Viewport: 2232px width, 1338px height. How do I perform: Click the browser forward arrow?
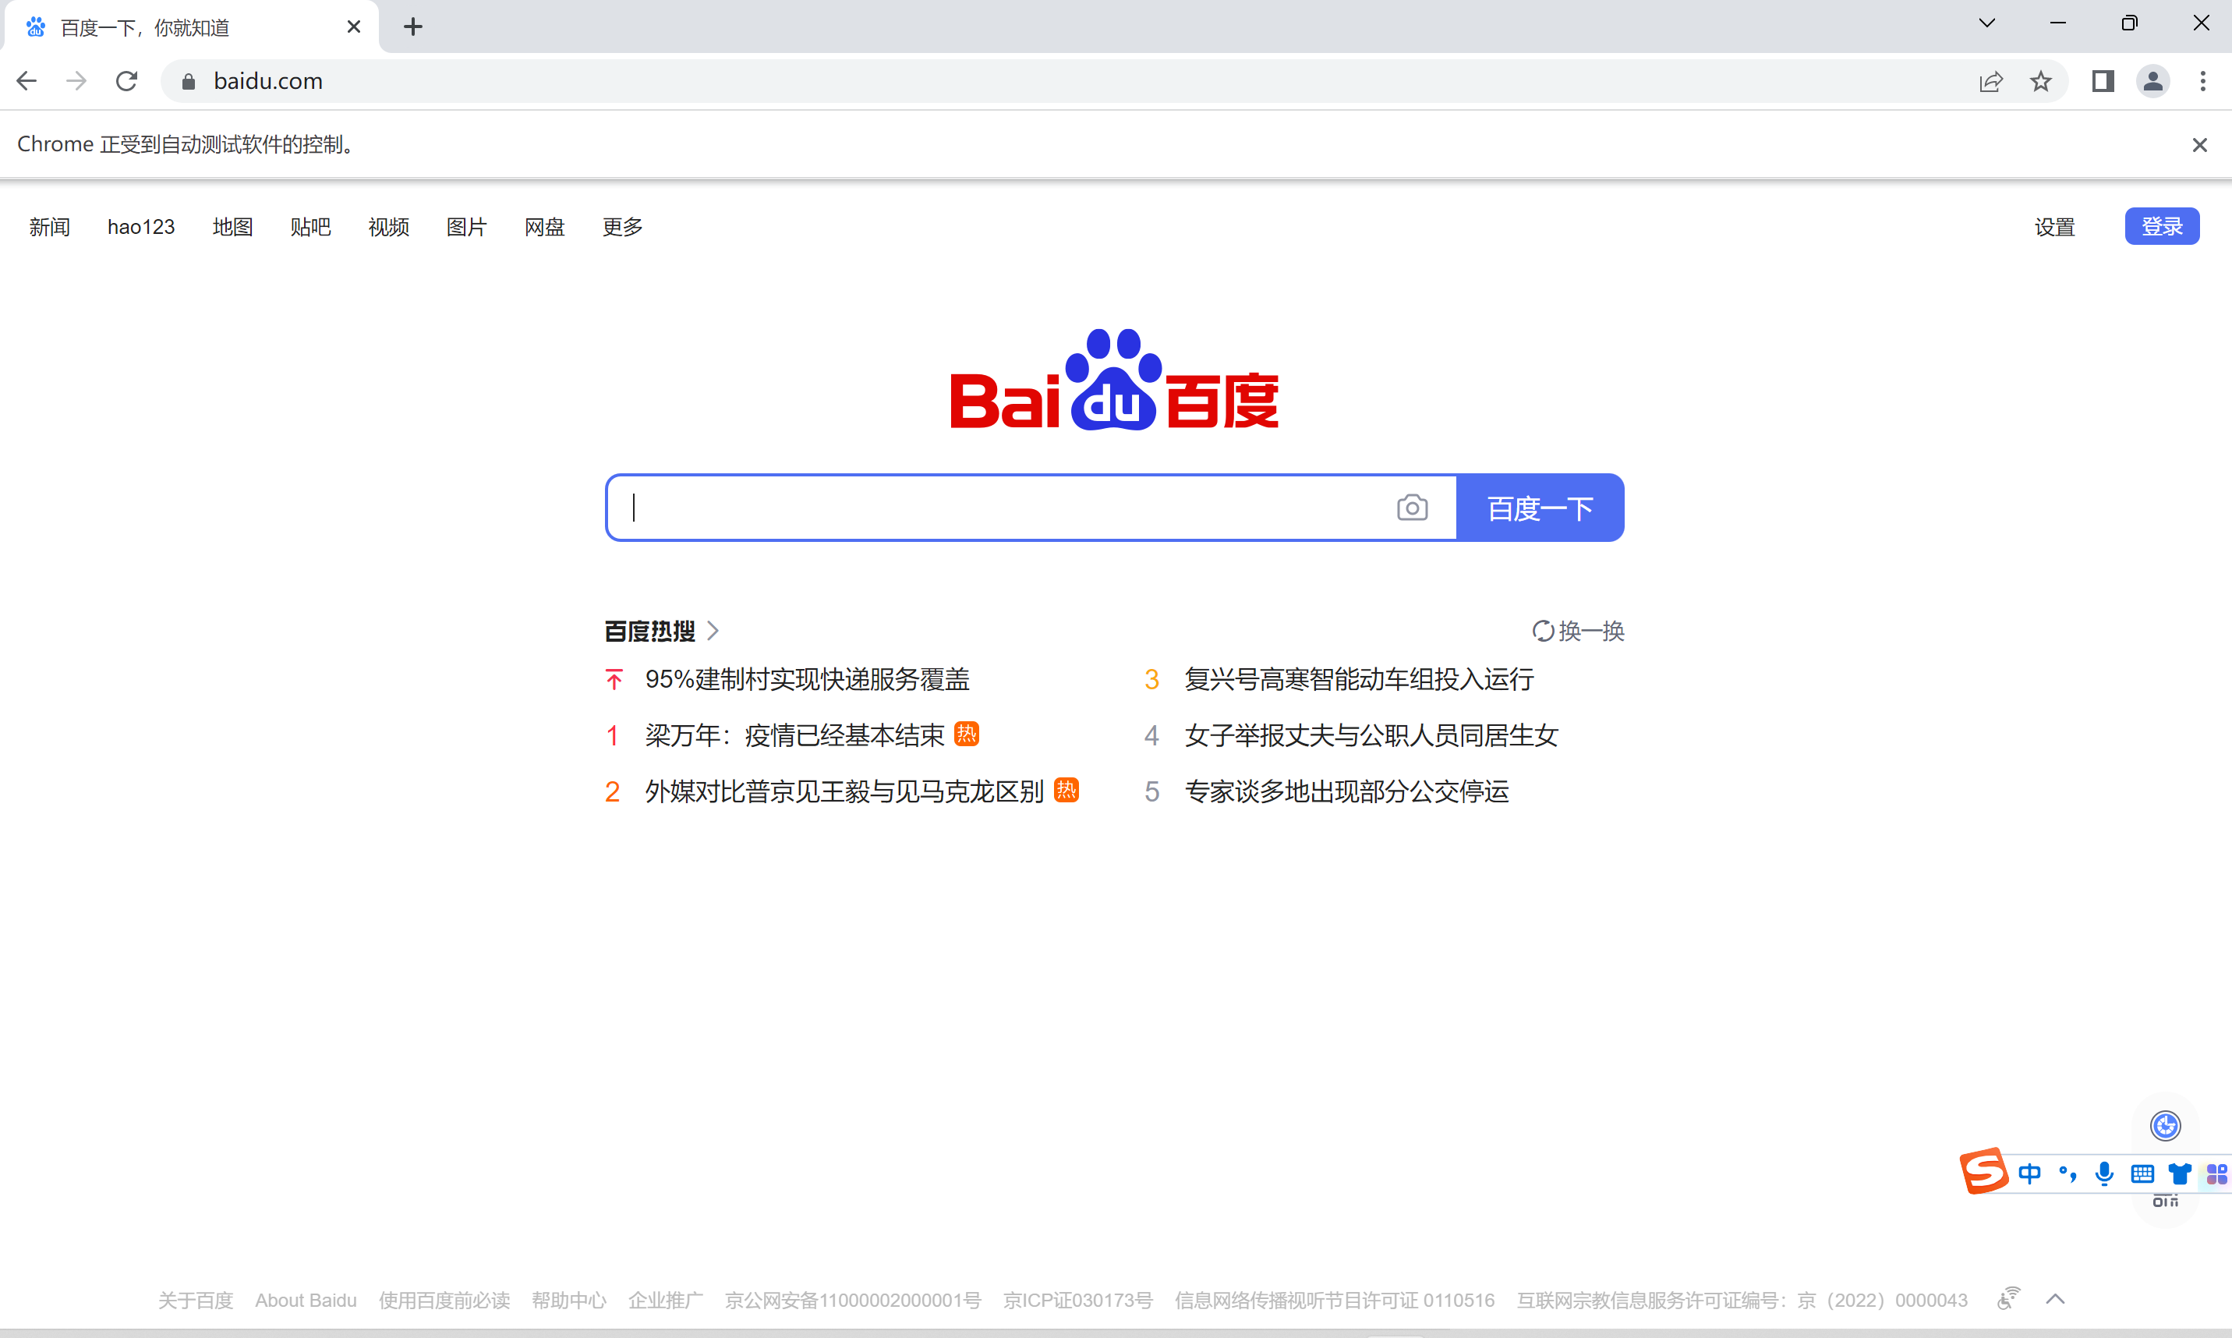(x=76, y=81)
